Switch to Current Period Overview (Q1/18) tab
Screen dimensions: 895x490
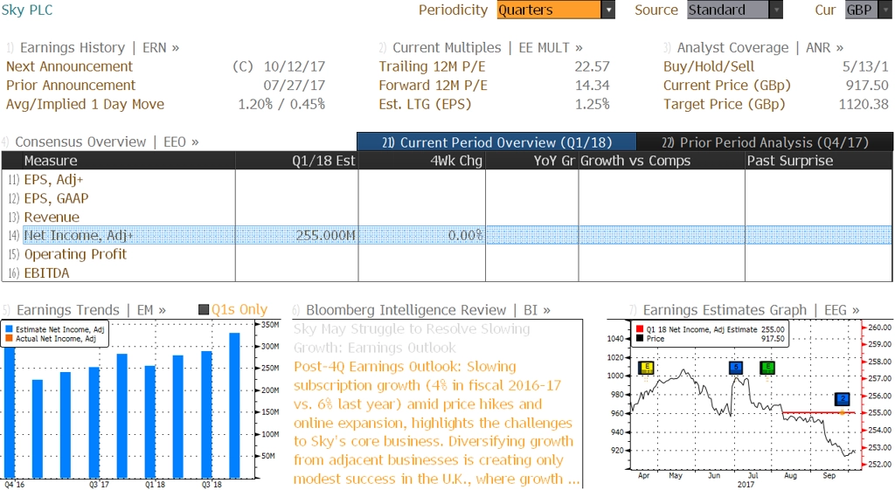[x=496, y=142]
